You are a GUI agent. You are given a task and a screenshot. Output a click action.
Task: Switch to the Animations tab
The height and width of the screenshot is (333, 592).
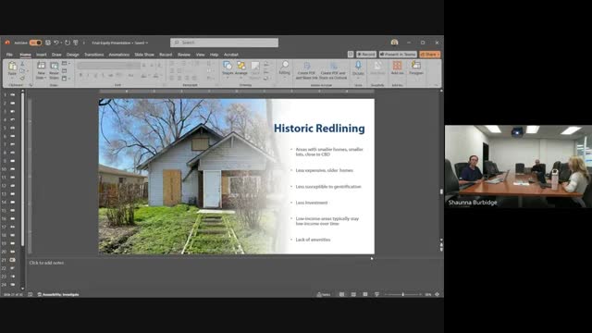[119, 55]
